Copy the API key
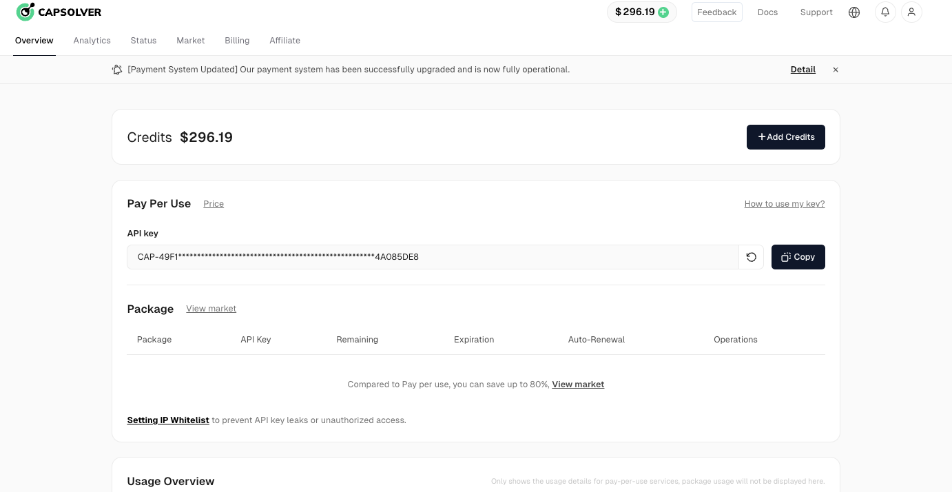This screenshot has height=492, width=952. 798,257
